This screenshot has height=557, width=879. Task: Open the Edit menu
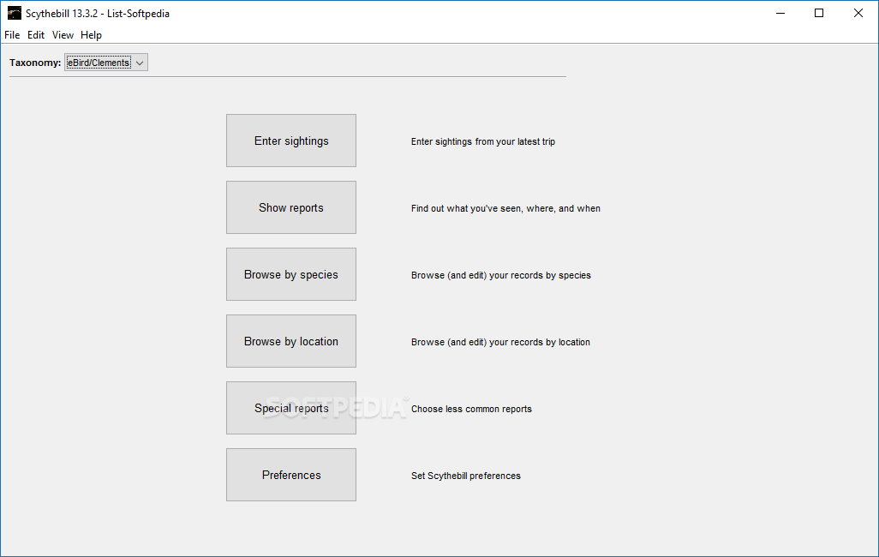click(x=36, y=35)
